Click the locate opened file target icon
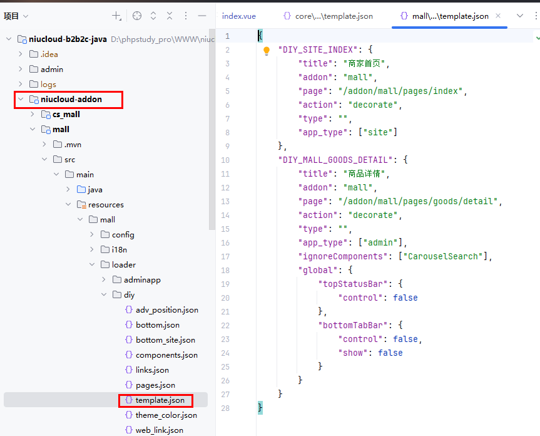This screenshot has width=540, height=436. (137, 16)
